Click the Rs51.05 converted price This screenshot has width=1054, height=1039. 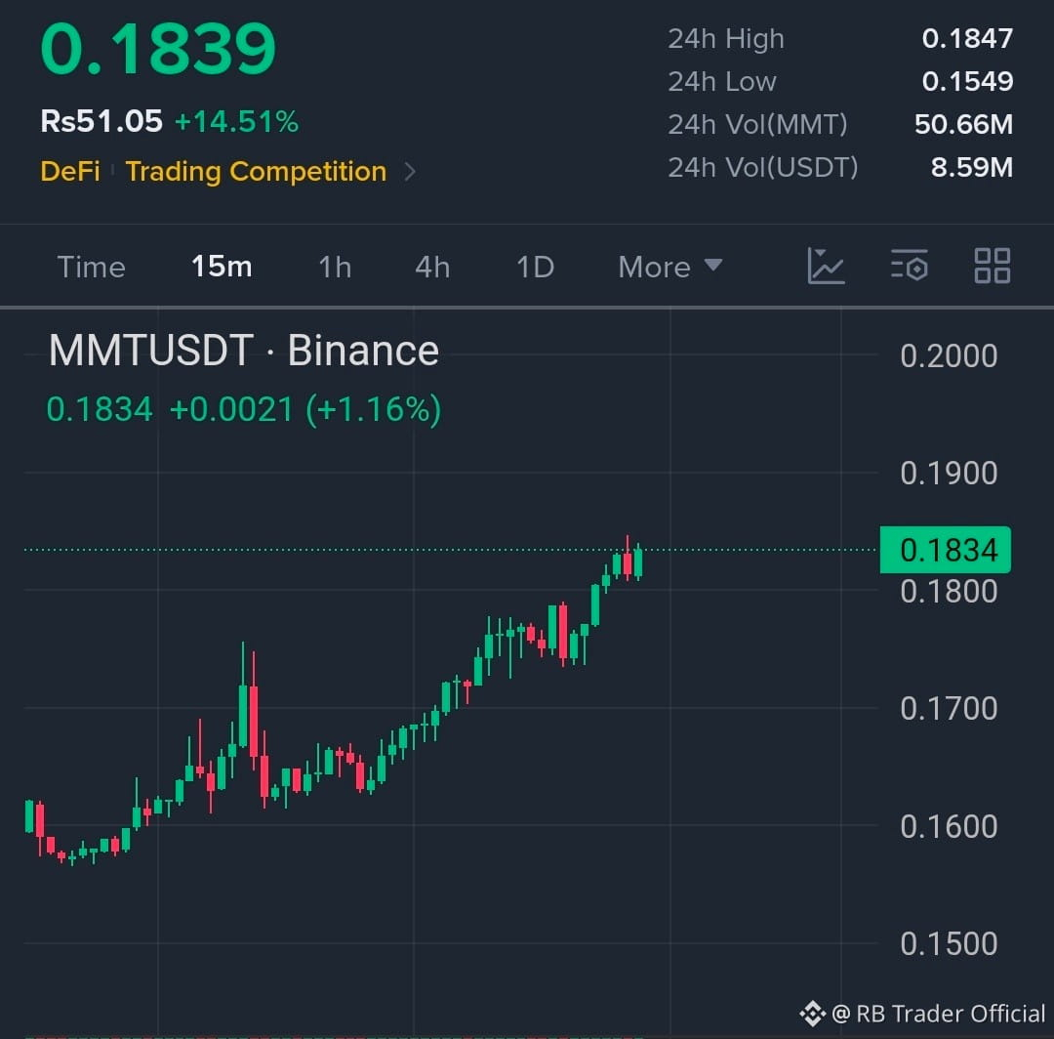tap(101, 122)
